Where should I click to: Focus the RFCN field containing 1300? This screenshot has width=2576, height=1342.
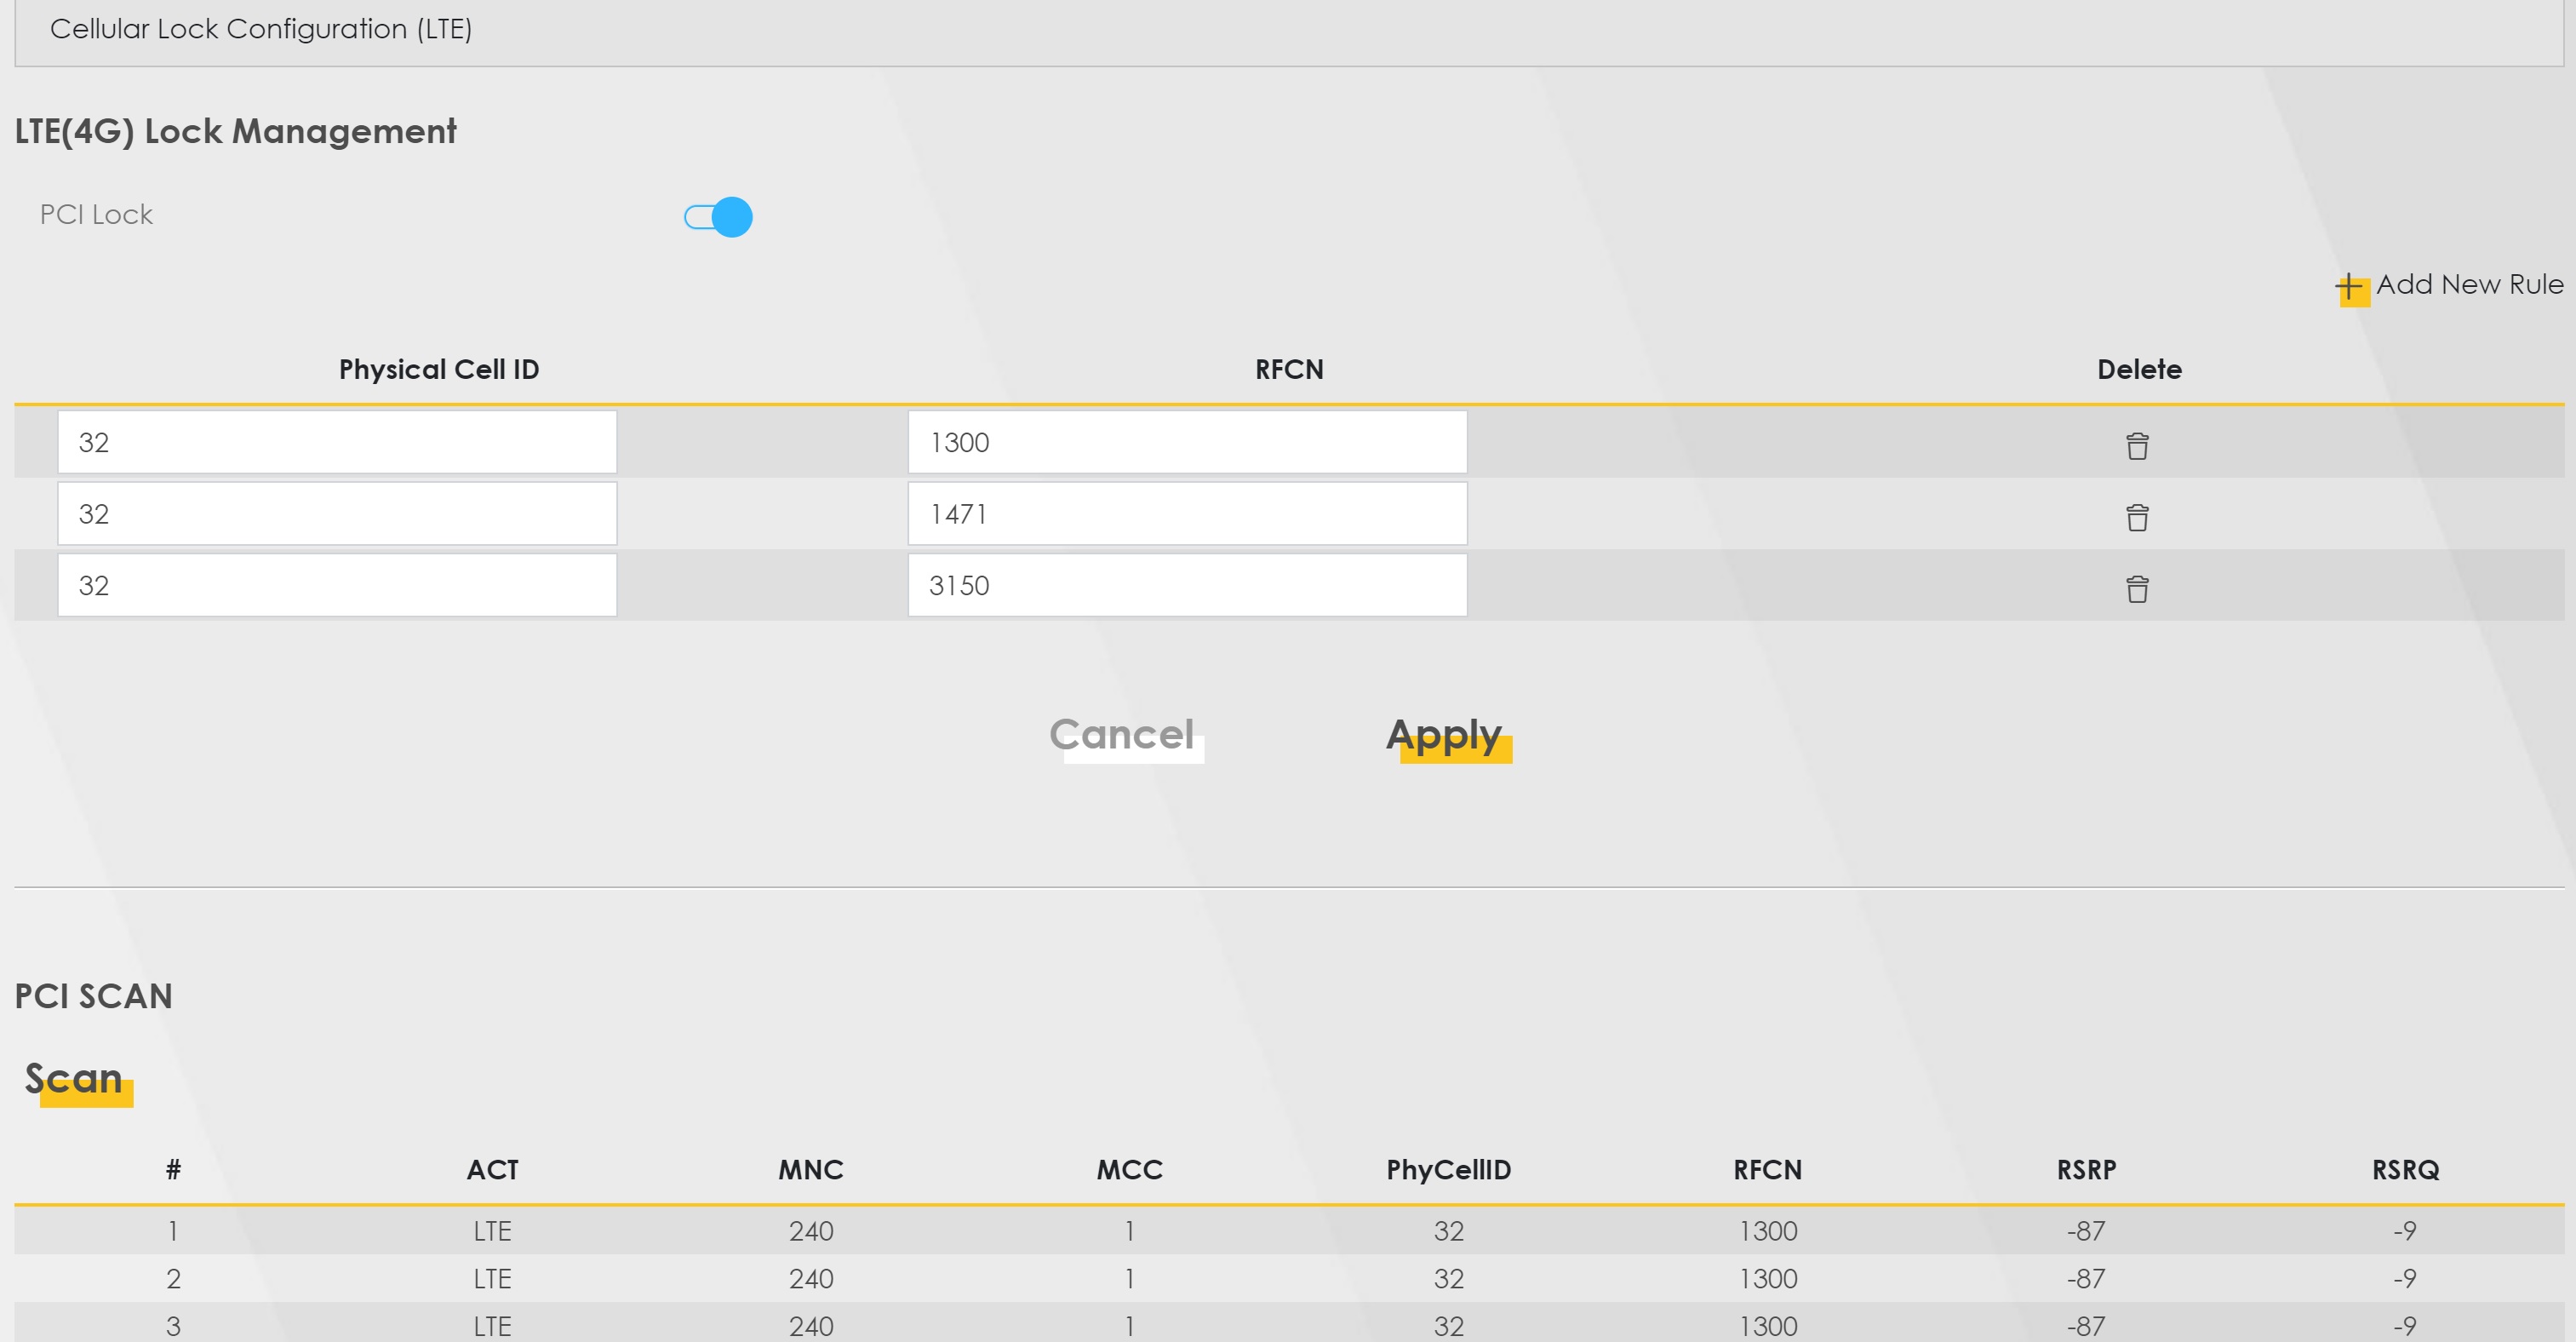click(x=1187, y=442)
